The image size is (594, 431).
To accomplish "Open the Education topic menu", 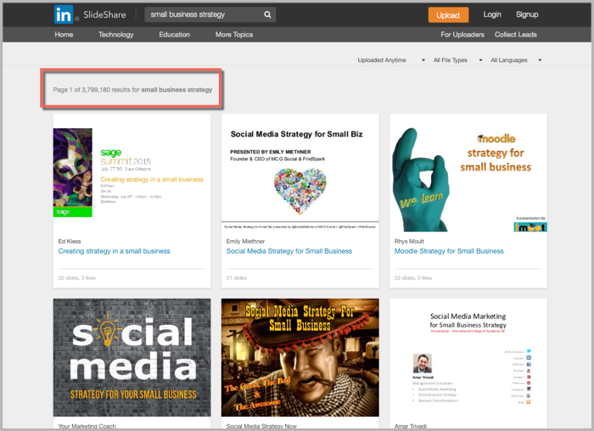I will [174, 35].
